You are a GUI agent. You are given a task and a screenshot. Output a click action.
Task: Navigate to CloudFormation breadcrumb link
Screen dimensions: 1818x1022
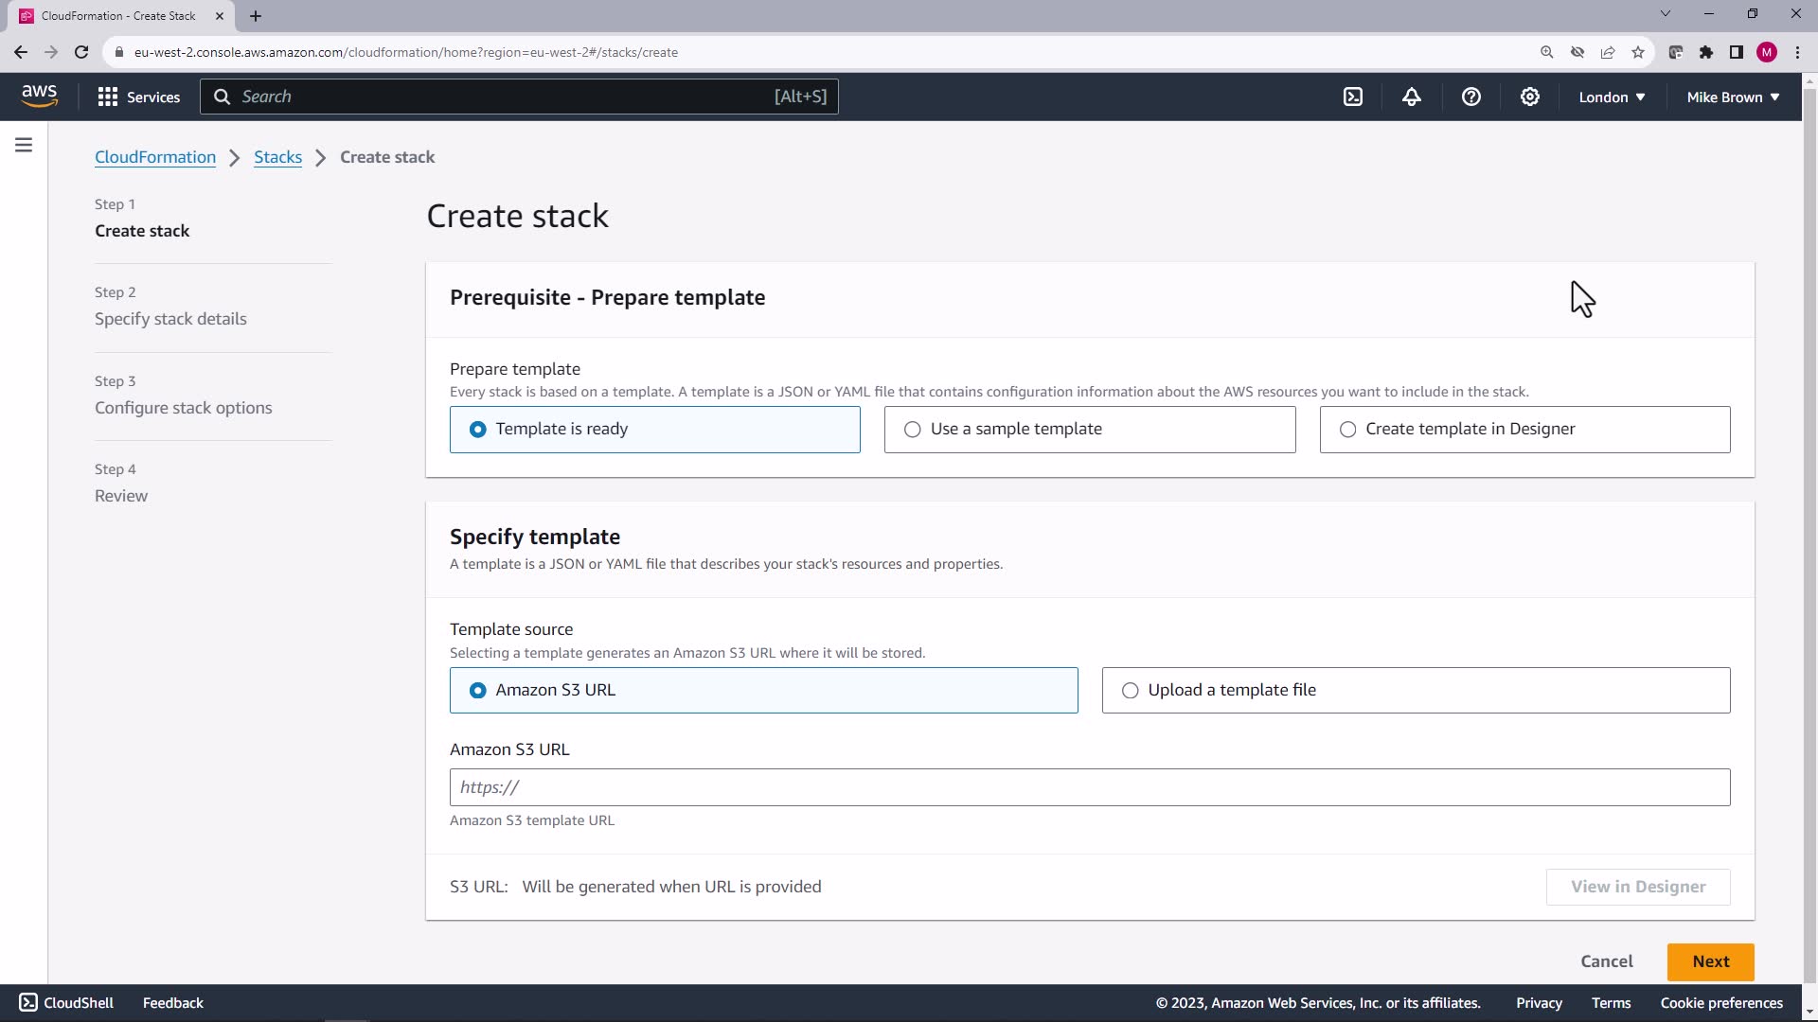pos(155,157)
